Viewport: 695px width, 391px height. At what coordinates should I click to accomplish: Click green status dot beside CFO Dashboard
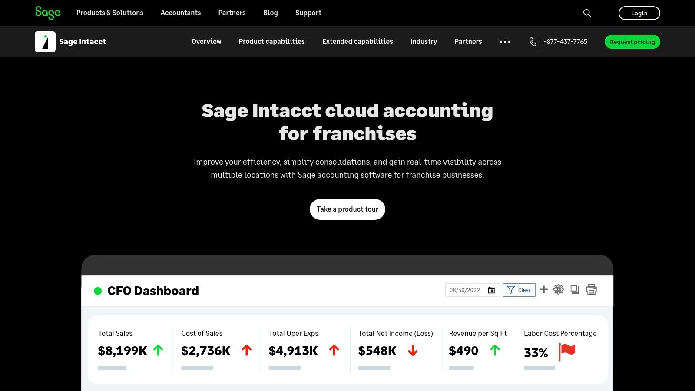(x=98, y=291)
